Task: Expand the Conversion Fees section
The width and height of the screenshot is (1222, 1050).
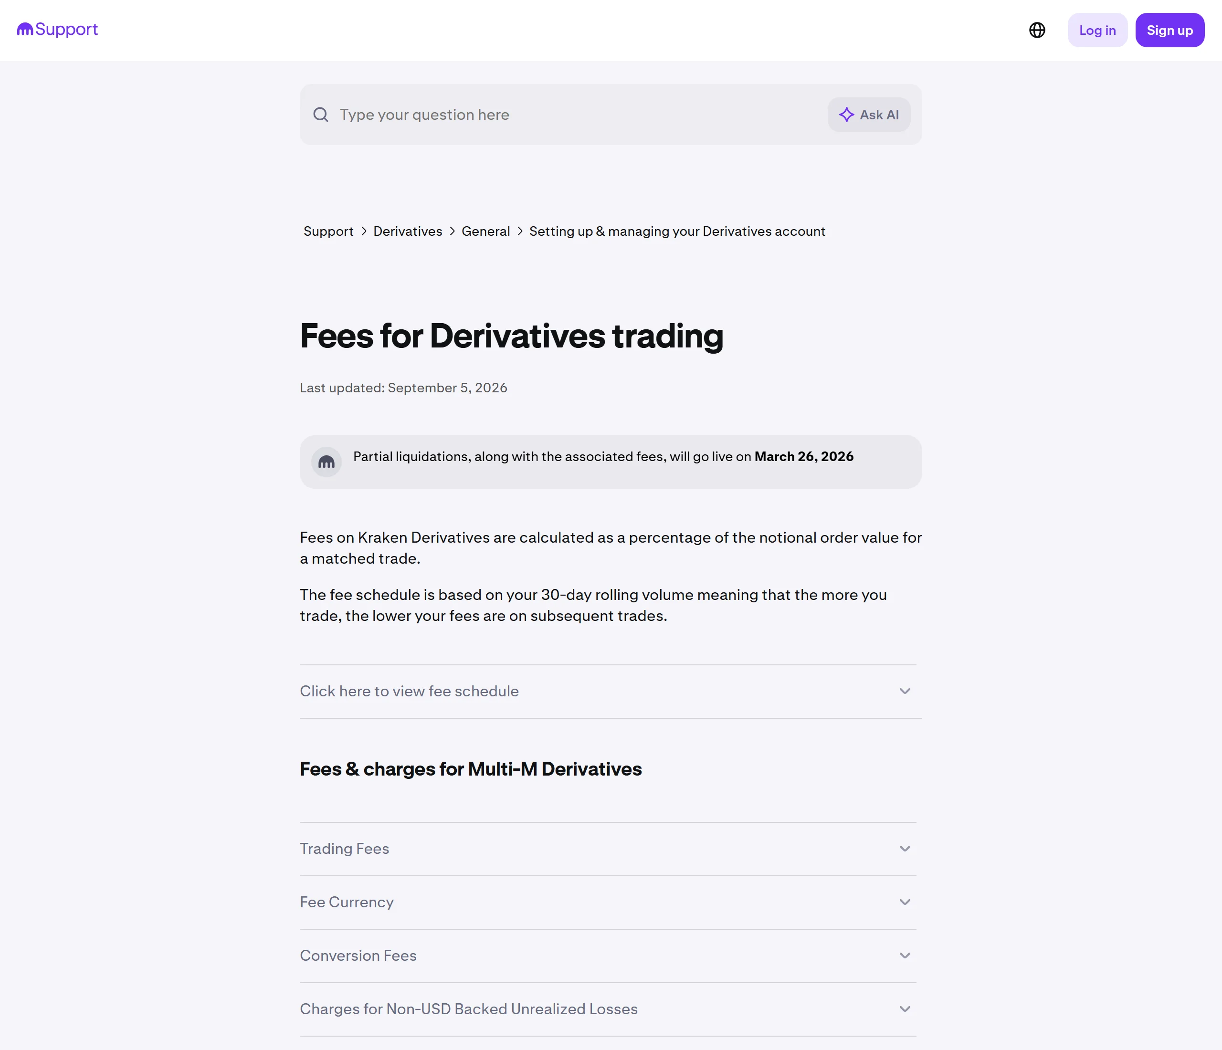Action: (x=608, y=955)
